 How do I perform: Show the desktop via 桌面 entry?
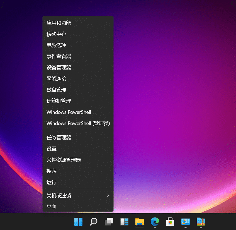click(x=78, y=206)
